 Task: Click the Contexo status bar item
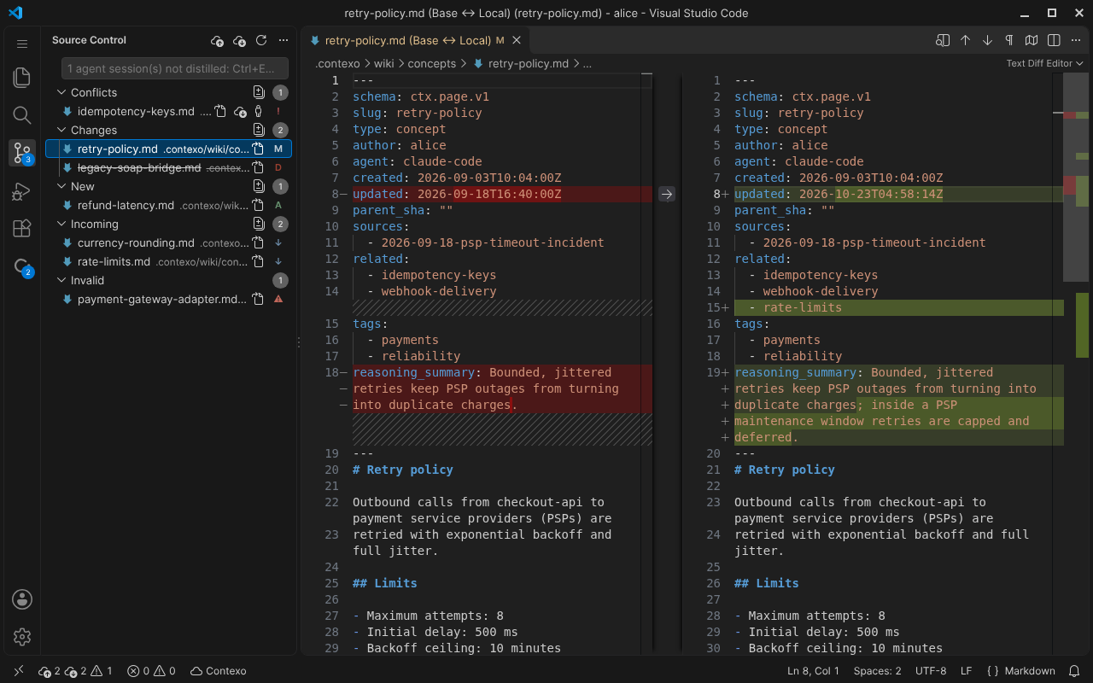218,671
